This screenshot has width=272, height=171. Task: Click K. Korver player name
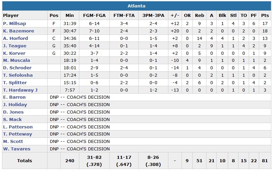click(x=14, y=53)
